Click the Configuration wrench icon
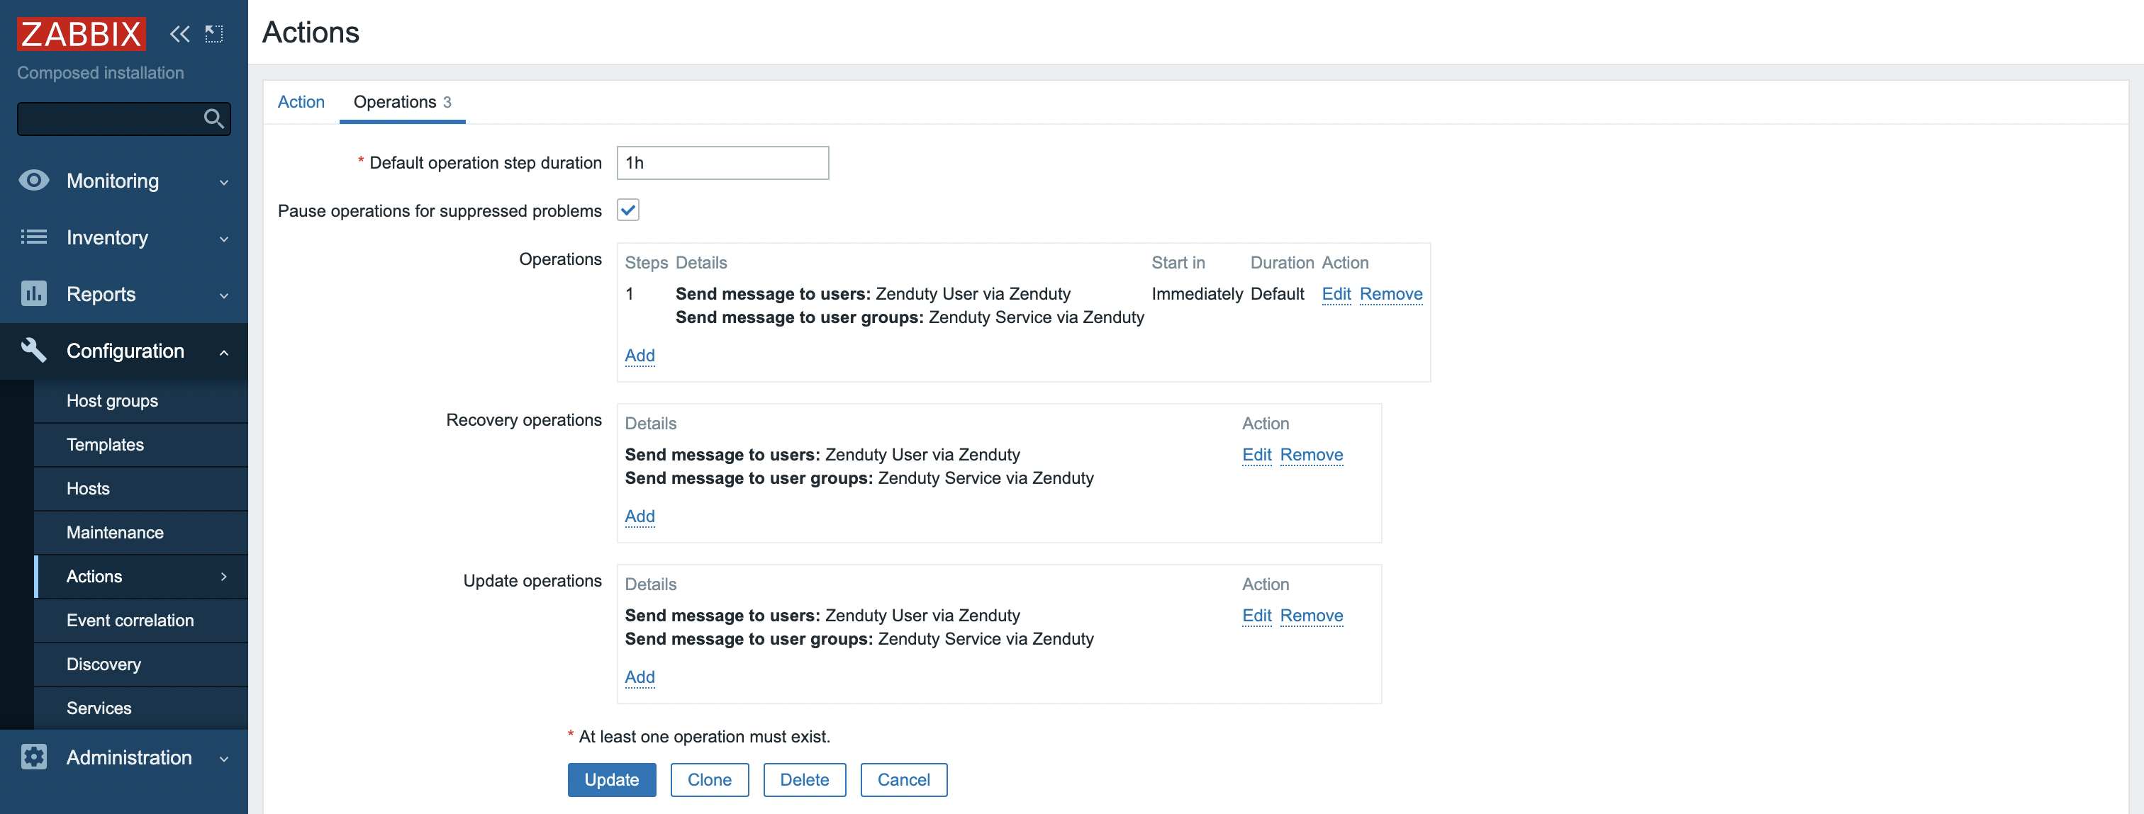 coord(34,350)
